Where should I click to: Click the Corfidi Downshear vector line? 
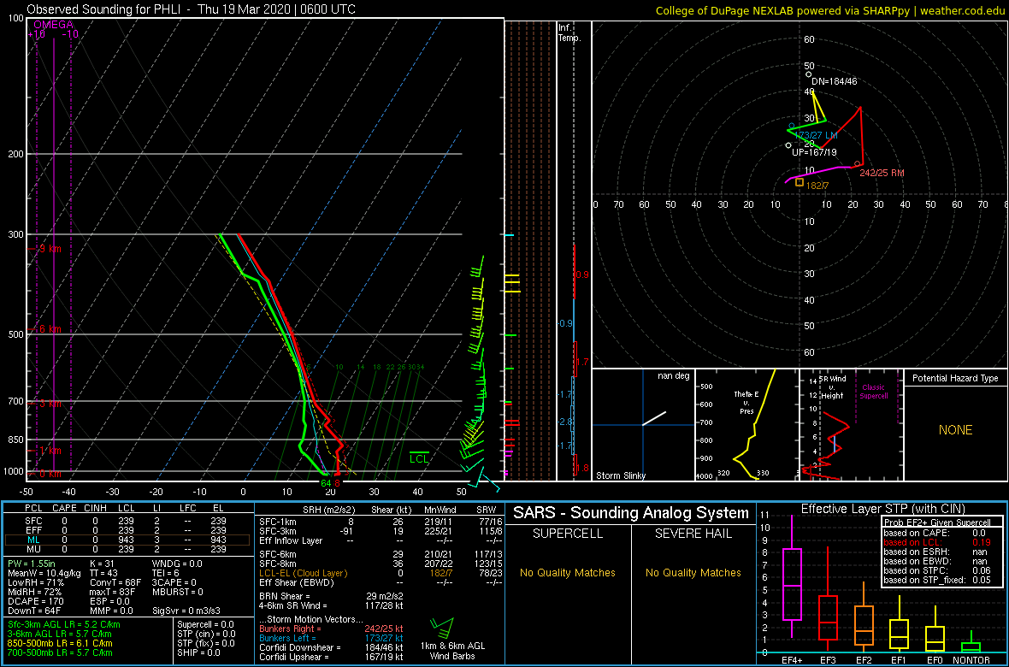pos(331,647)
